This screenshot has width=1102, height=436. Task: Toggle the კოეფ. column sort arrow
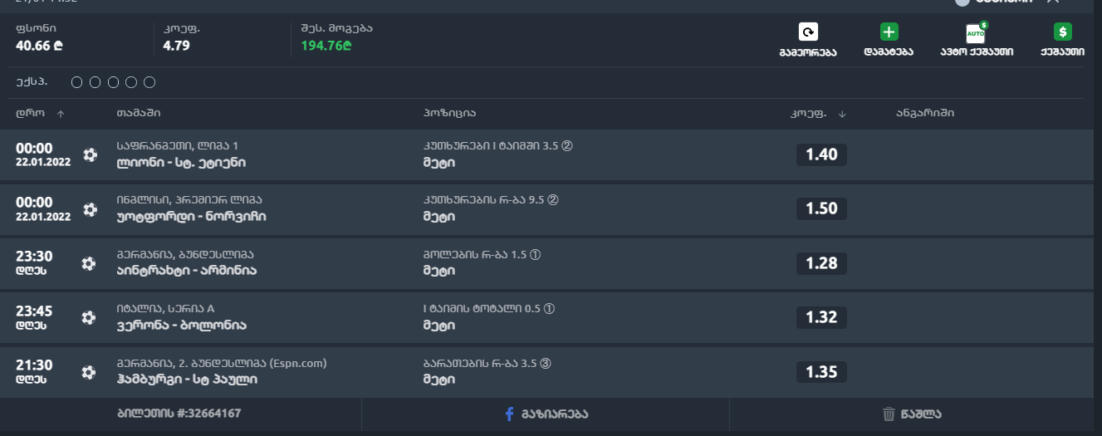pos(842,114)
